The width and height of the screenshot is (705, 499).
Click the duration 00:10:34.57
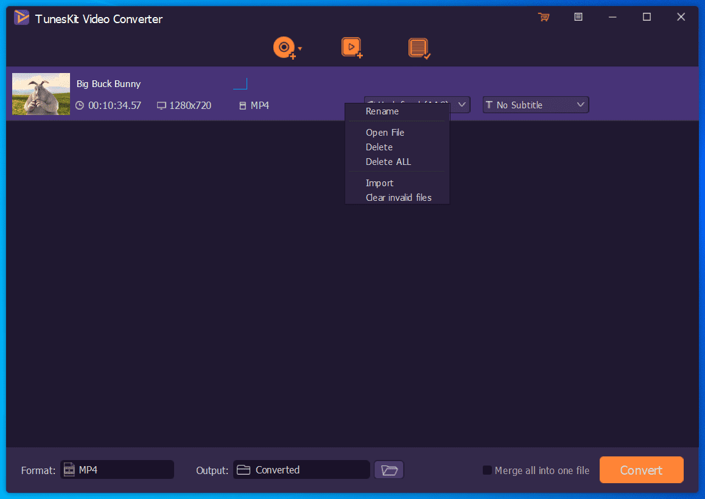tap(114, 106)
